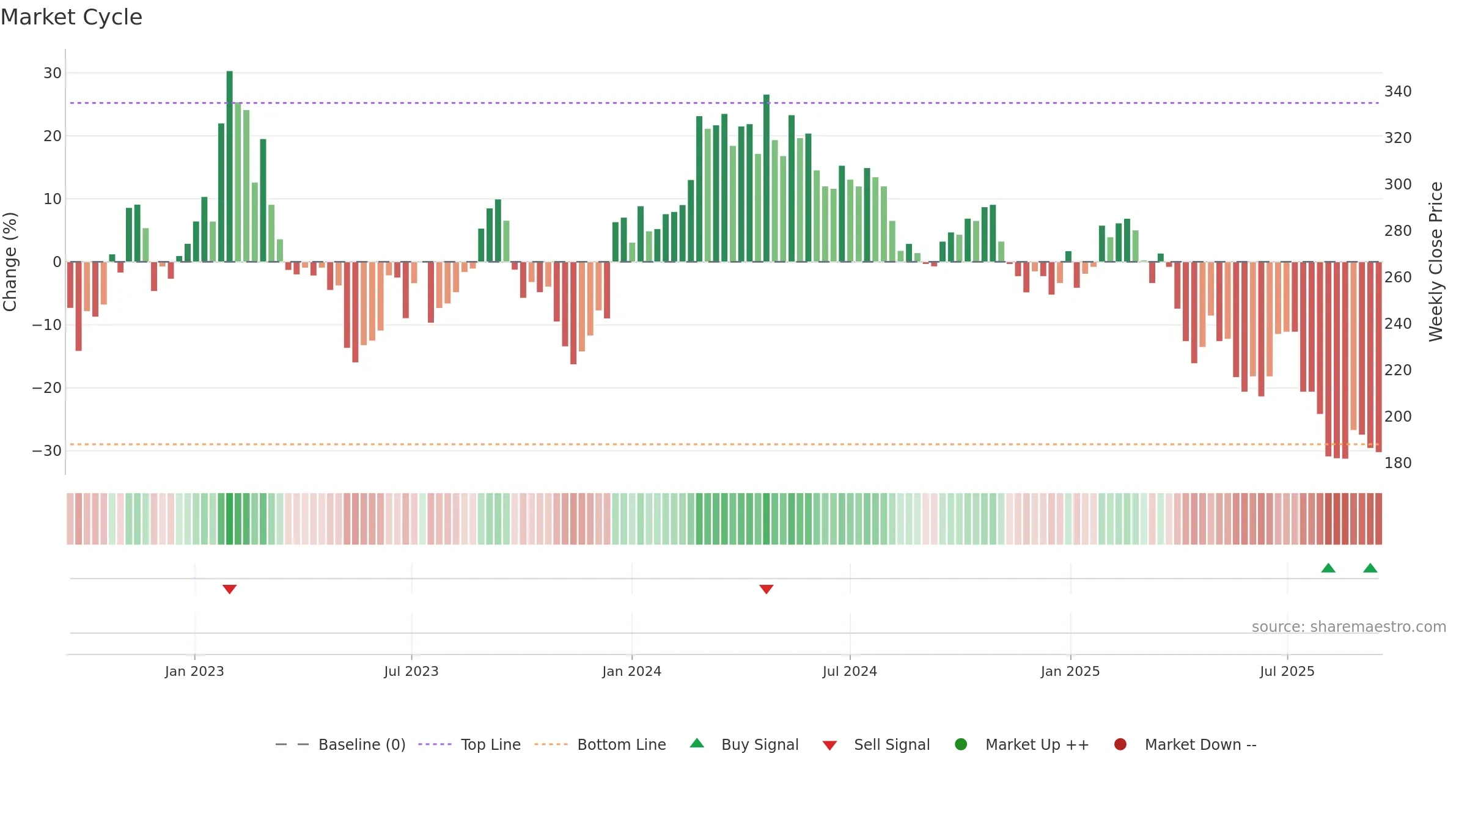Click the 340 price axis tick

[x=1398, y=91]
